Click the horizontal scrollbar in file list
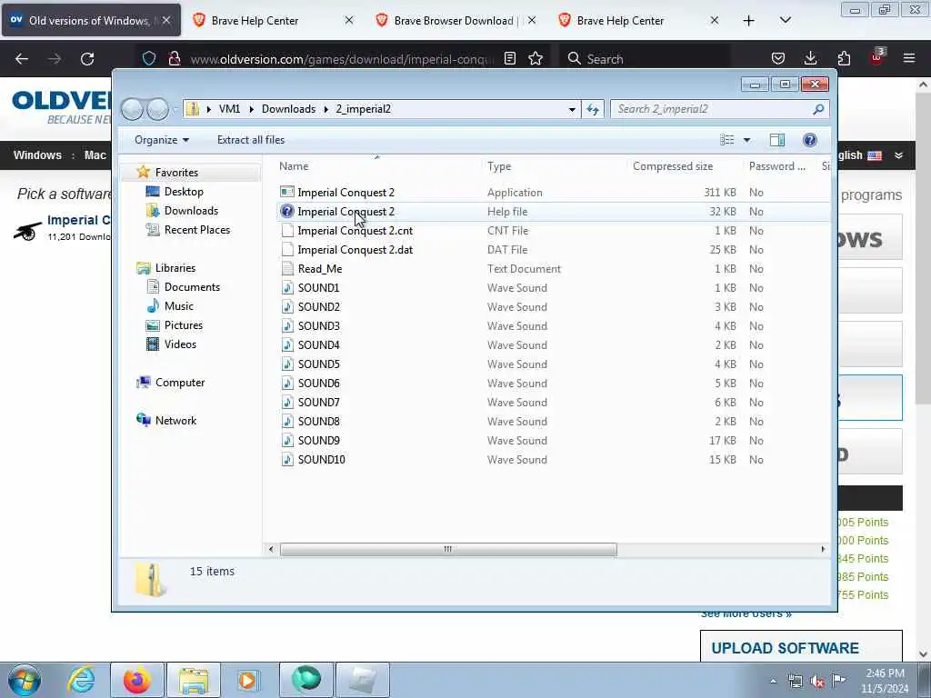931x698 pixels. click(448, 549)
